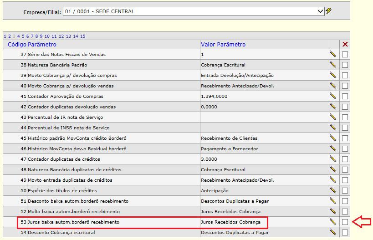
Task: Click 'Juros baixa autom.borderô recebimento' text
Action: click(x=73, y=222)
